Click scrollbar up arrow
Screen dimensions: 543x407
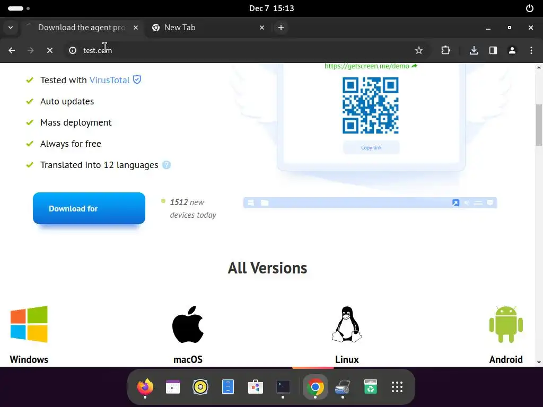[539, 67]
